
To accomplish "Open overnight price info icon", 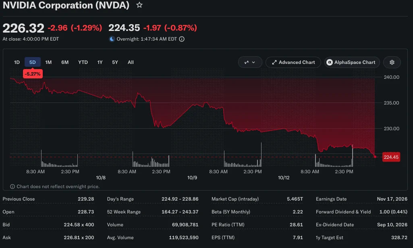I will pyautogui.click(x=182, y=39).
